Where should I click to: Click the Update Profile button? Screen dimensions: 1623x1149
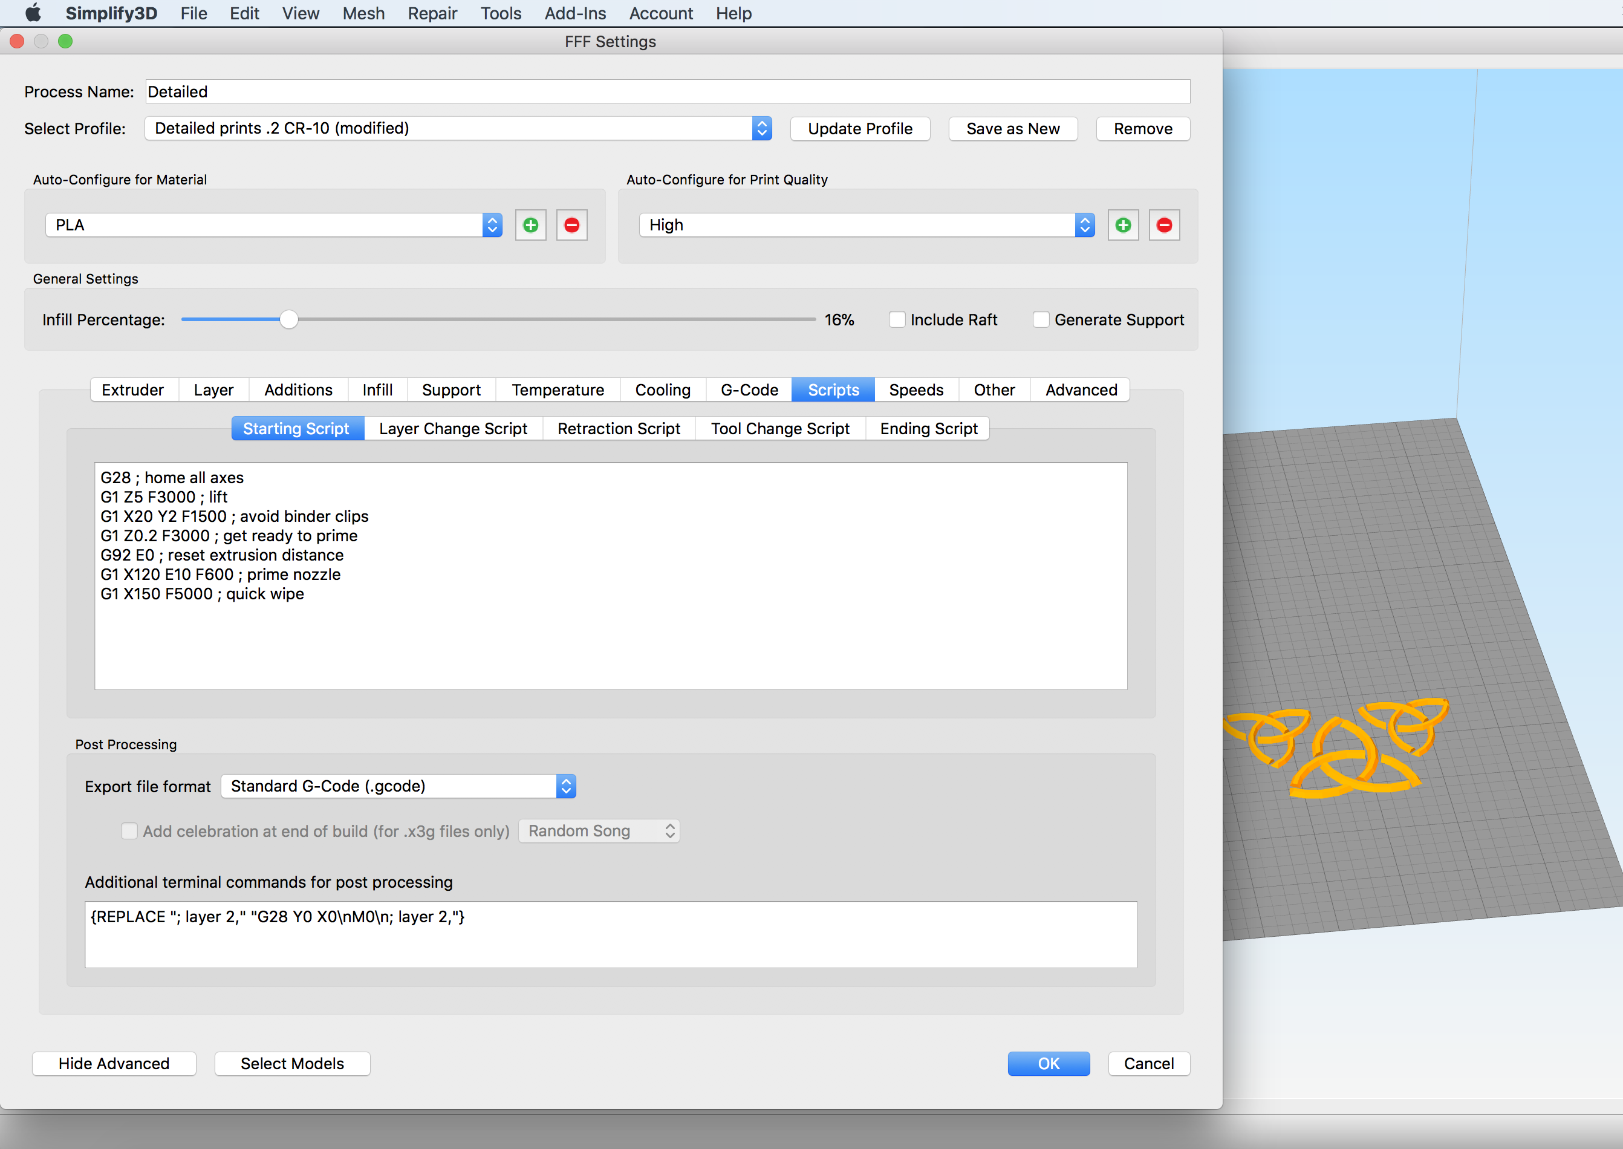pyautogui.click(x=860, y=129)
